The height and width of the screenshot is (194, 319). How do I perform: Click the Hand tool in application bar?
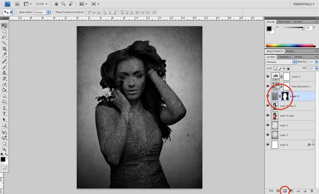(56, 4)
